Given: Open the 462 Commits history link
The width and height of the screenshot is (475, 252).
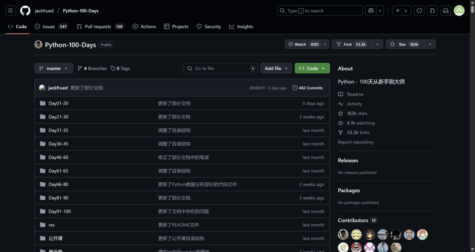Looking at the screenshot, I should (307, 88).
